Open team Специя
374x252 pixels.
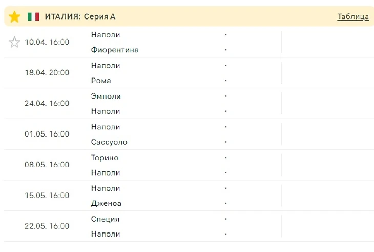[x=105, y=219]
